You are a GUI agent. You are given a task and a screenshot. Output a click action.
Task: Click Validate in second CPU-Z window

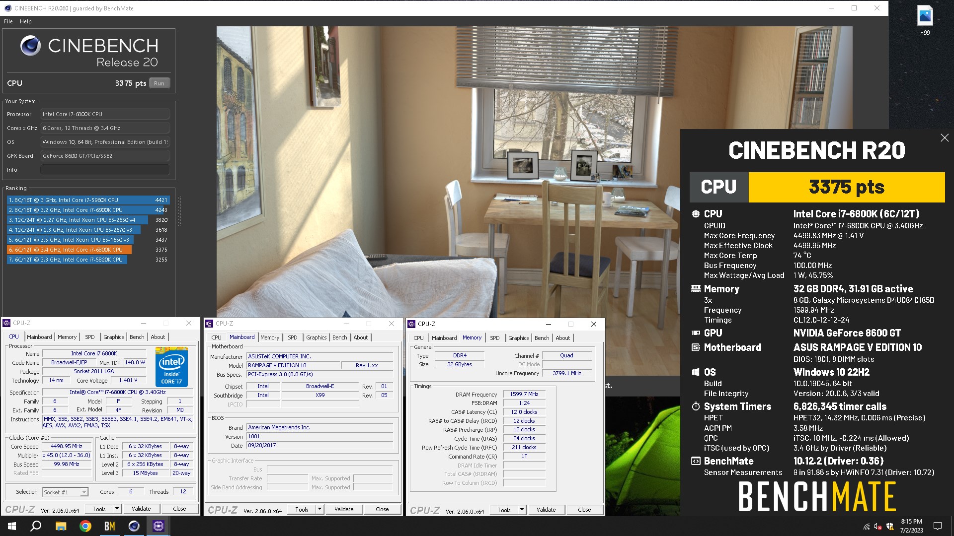click(344, 509)
